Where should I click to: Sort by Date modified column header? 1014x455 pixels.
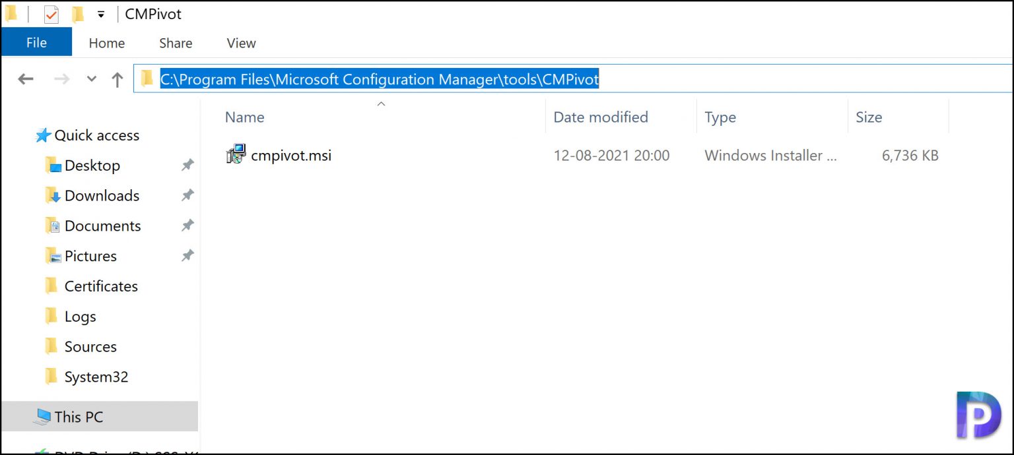click(601, 117)
